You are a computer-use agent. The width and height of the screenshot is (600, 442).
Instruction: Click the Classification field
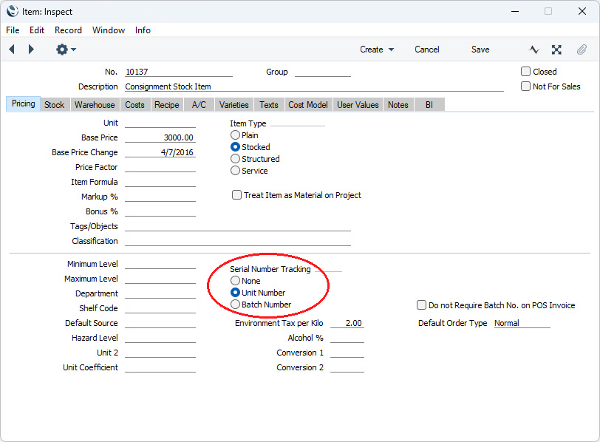[238, 241]
